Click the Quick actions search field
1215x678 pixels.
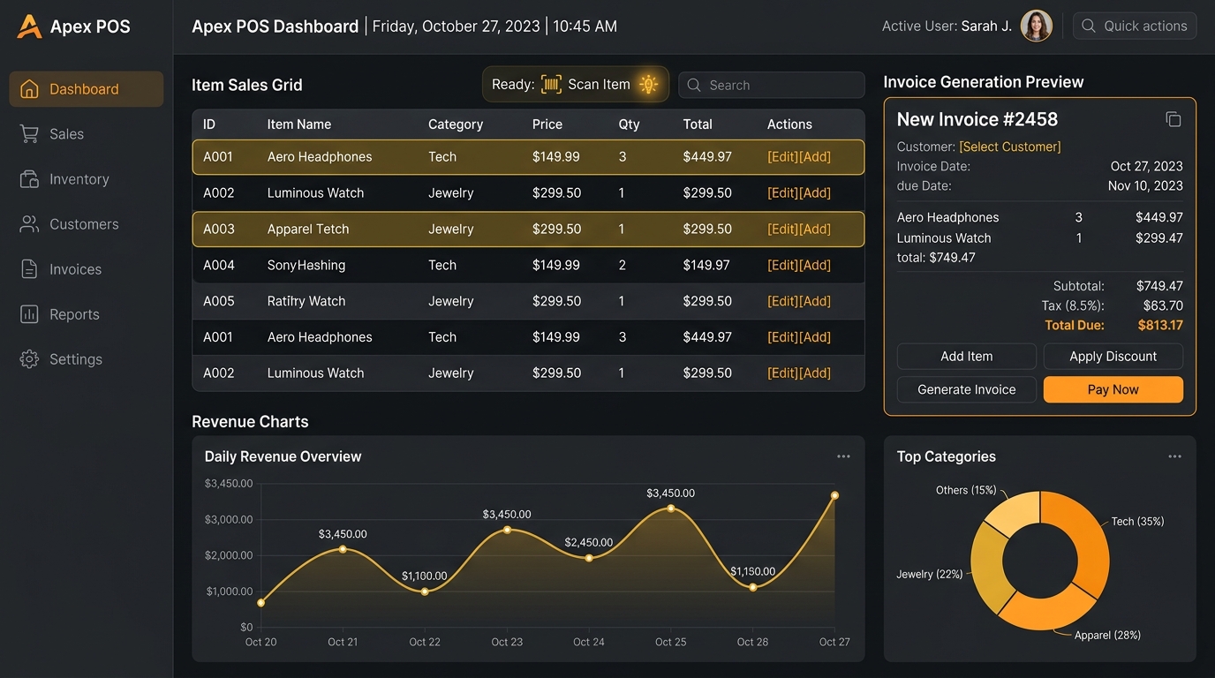click(x=1135, y=26)
